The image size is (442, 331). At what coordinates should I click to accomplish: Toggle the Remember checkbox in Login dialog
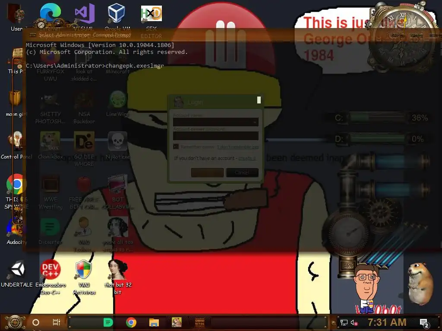click(x=176, y=147)
